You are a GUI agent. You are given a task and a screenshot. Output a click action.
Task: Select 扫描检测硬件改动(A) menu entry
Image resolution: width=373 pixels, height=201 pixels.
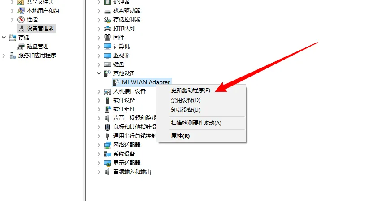click(x=196, y=123)
